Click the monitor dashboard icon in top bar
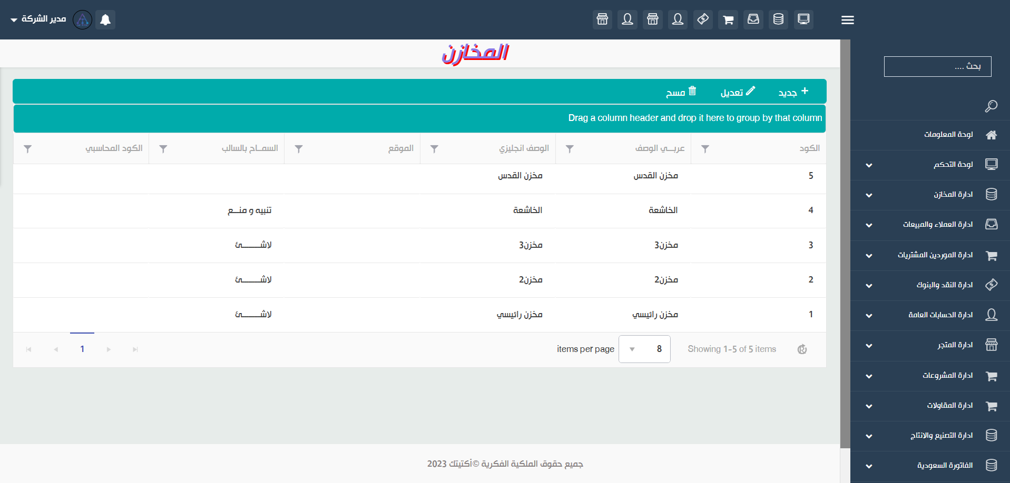This screenshot has height=483, width=1010. (803, 19)
